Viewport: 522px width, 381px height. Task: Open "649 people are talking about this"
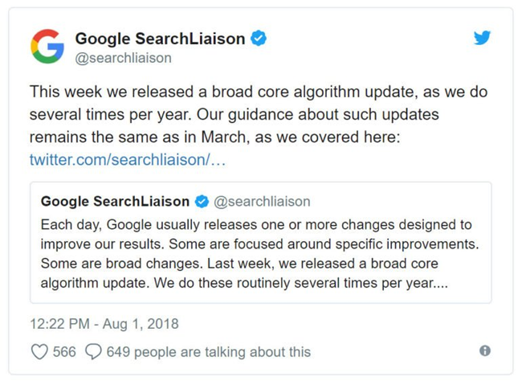tap(208, 351)
